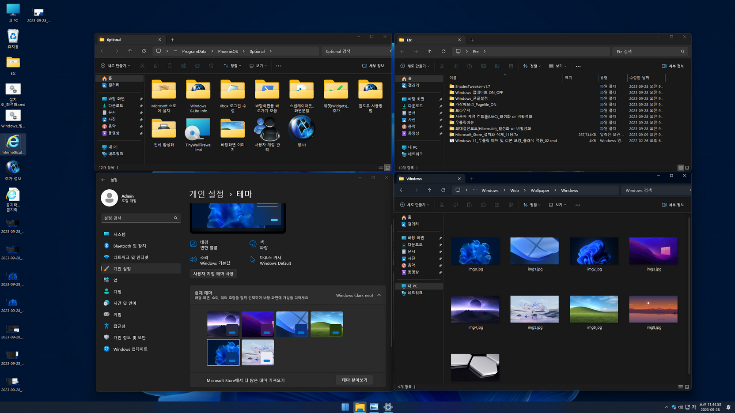This screenshot has width=735, height=413.
Task: Select 접근성 in Settings sidebar
Action: (141, 326)
